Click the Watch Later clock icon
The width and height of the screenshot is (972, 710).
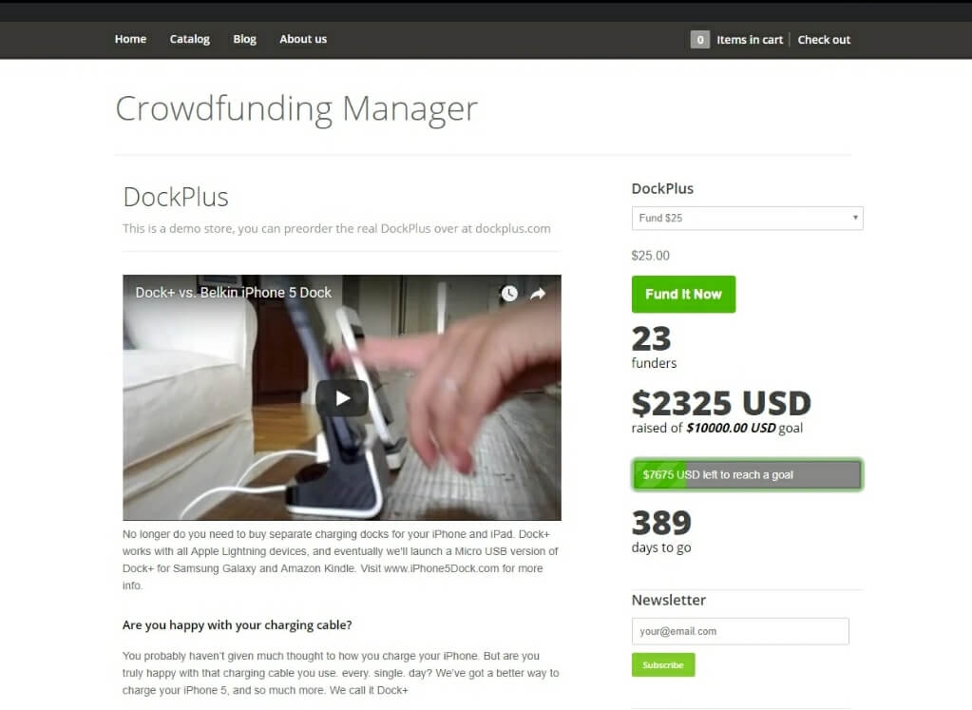coord(509,294)
